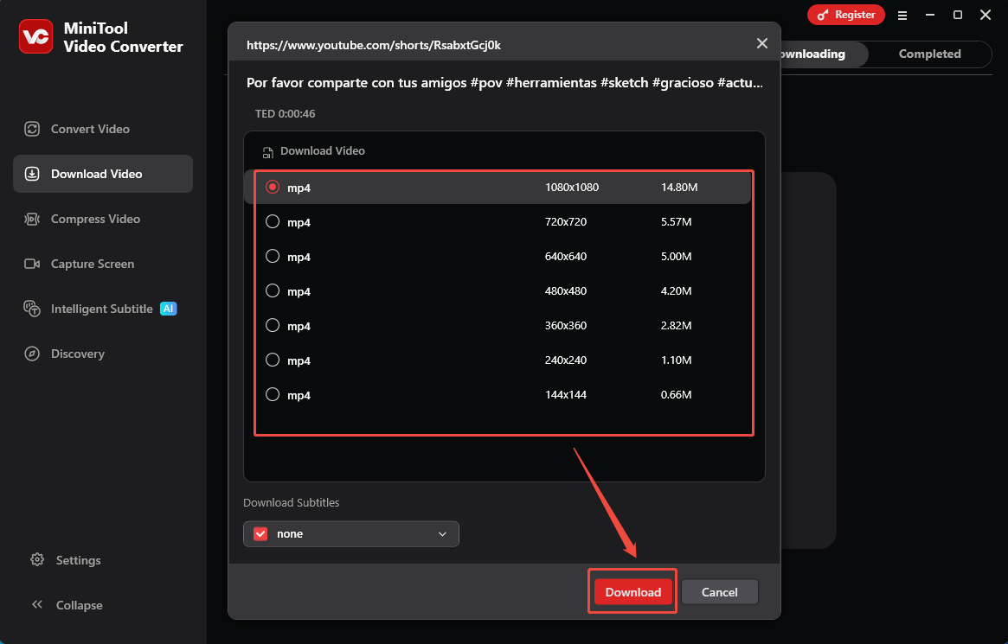Cancel the download dialog
The width and height of the screenshot is (1008, 644).
click(x=719, y=591)
